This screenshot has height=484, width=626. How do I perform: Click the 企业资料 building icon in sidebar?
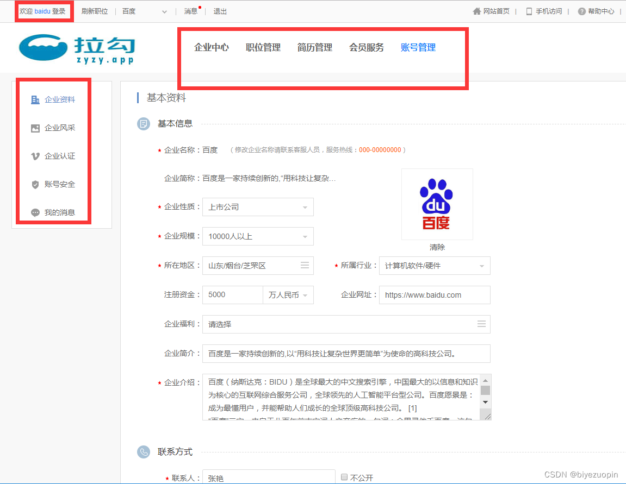pyautogui.click(x=35, y=99)
